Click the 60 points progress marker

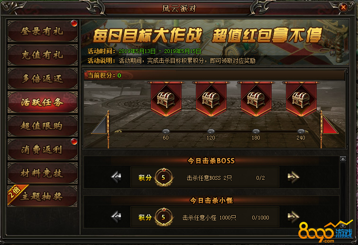coord(166,131)
